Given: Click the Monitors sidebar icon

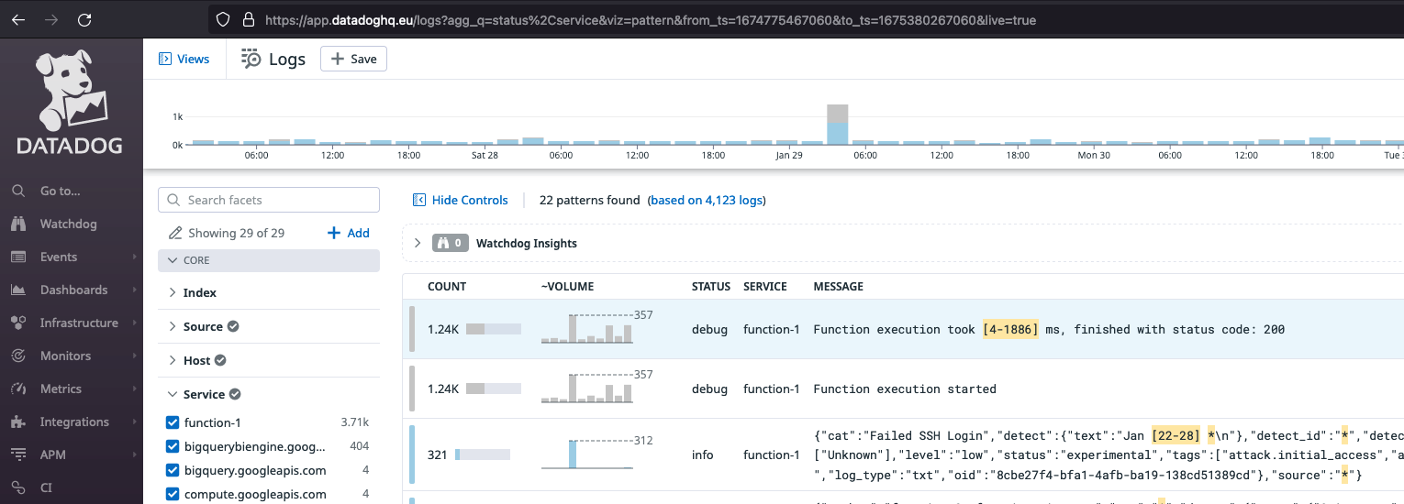Looking at the screenshot, I should (x=17, y=356).
